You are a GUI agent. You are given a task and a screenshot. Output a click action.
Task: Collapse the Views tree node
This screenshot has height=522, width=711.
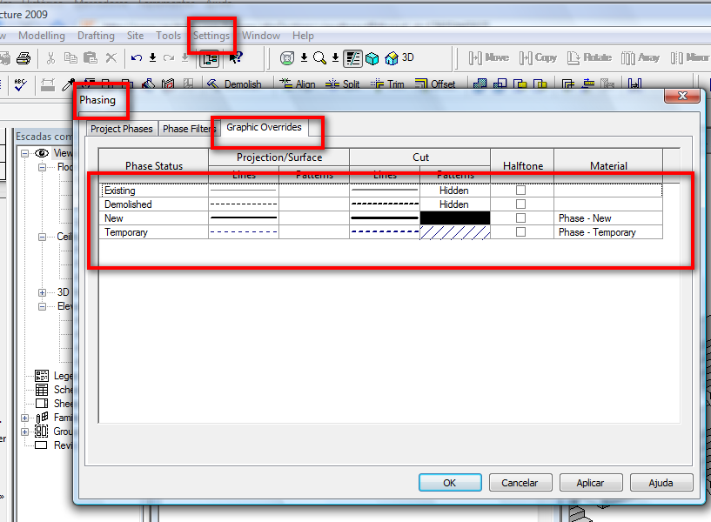click(x=25, y=153)
